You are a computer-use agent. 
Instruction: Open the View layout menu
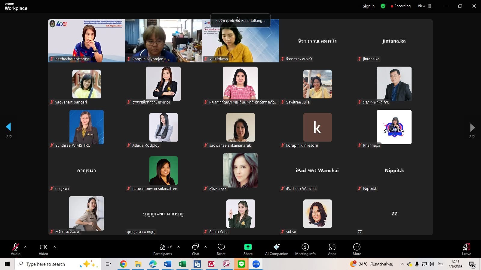tap(424, 6)
